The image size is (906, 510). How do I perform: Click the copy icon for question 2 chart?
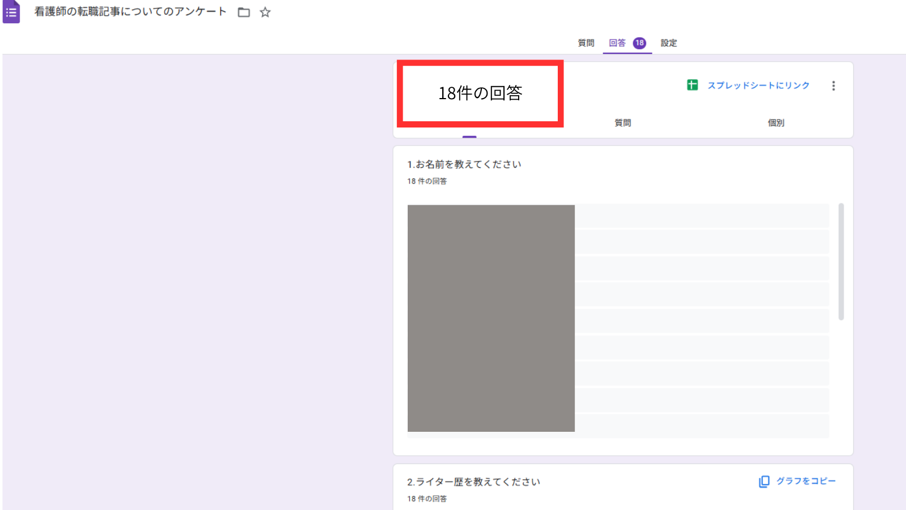[x=764, y=481]
